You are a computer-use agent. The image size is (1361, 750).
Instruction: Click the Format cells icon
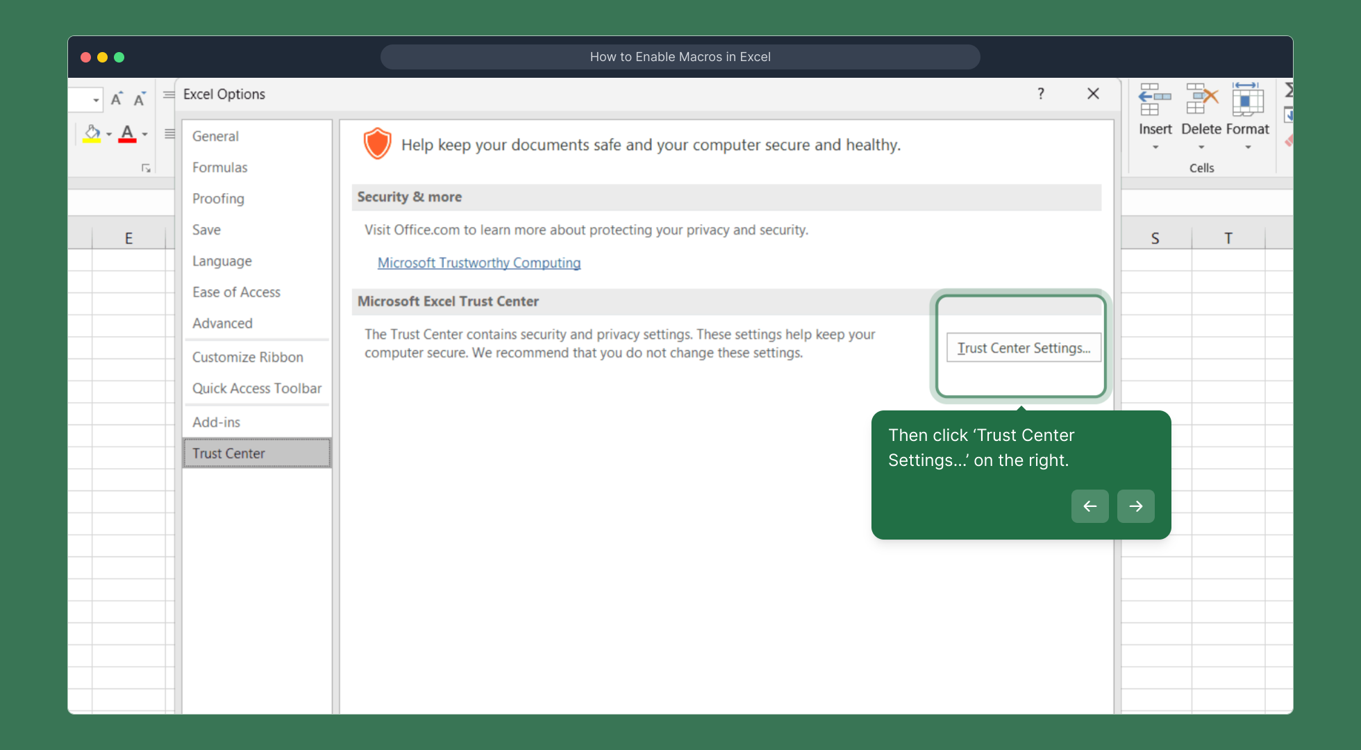point(1247,101)
